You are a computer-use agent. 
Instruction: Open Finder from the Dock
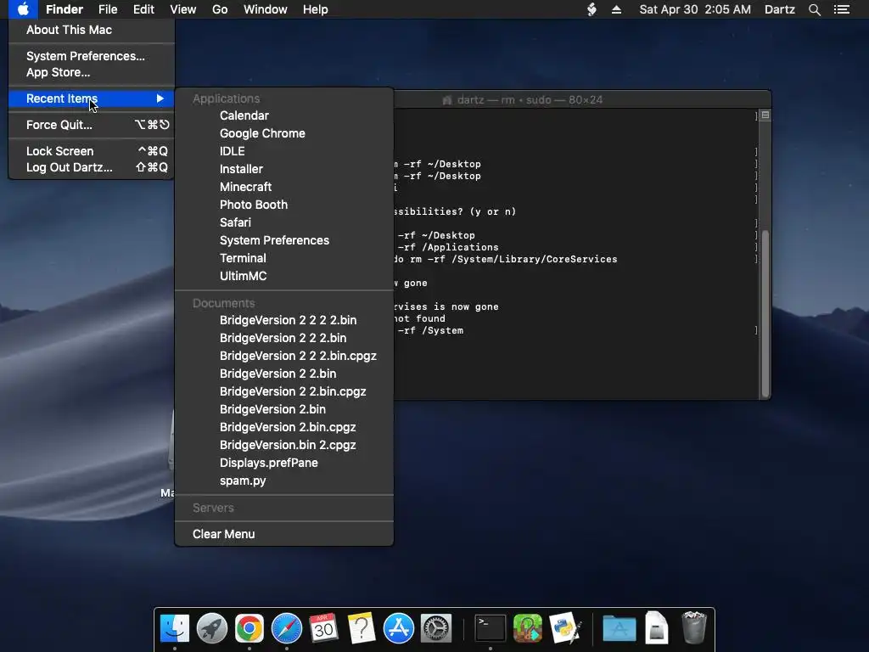pyautogui.click(x=175, y=628)
